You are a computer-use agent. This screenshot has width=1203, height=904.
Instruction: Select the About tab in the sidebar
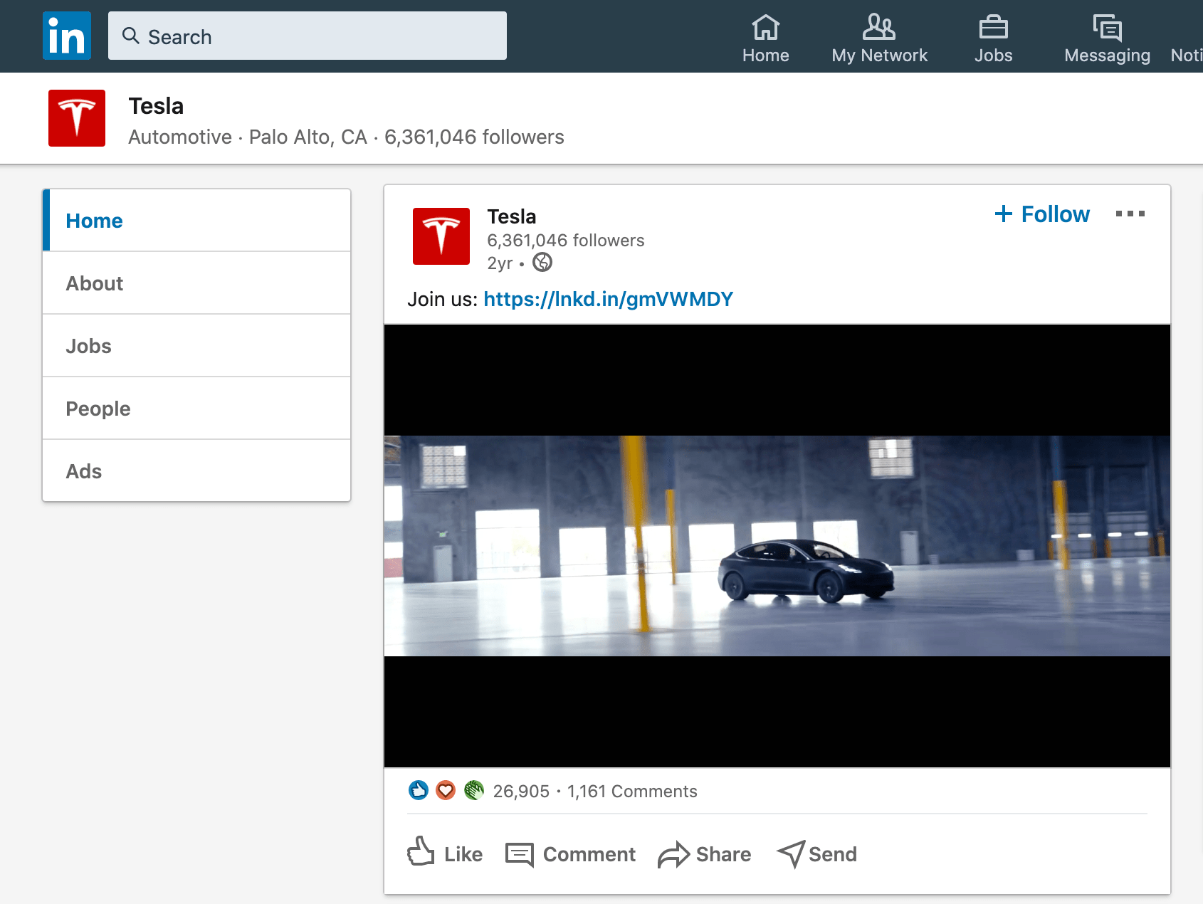tap(196, 283)
